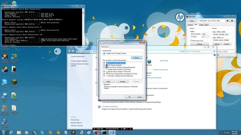Click Control Panel forward arrow button

[73, 51]
